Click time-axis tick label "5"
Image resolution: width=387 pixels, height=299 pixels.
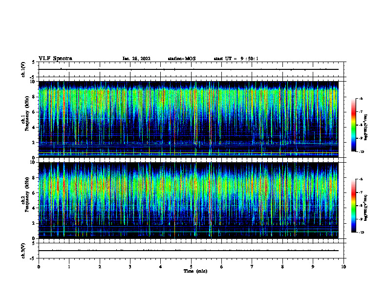point(191,267)
